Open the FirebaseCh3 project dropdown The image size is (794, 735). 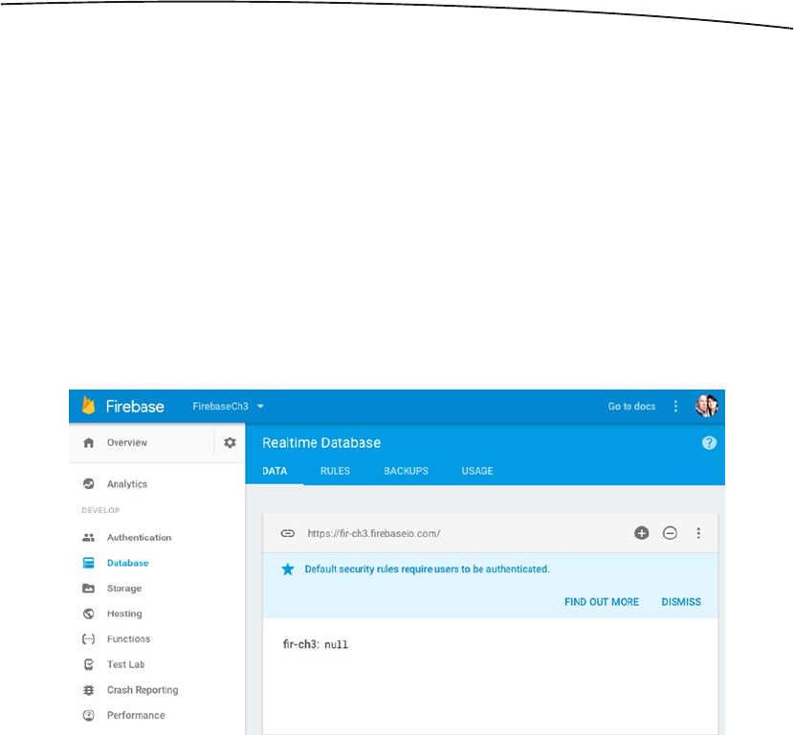tap(228, 406)
